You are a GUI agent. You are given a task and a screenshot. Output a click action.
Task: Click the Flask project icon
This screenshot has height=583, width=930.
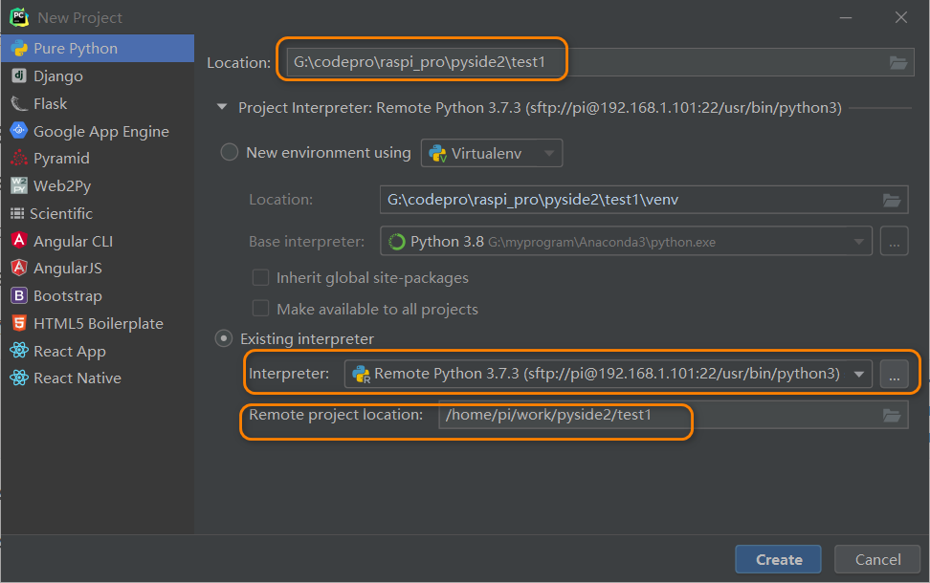(21, 103)
